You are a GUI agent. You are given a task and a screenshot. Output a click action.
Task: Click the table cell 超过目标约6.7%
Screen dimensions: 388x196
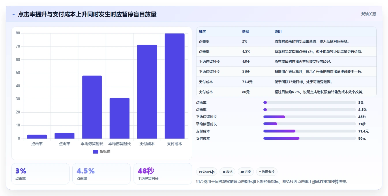[319, 92]
